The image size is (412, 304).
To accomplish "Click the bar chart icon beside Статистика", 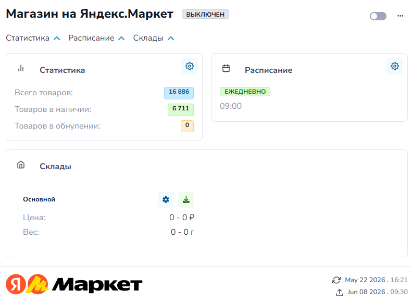I will pos(21,69).
